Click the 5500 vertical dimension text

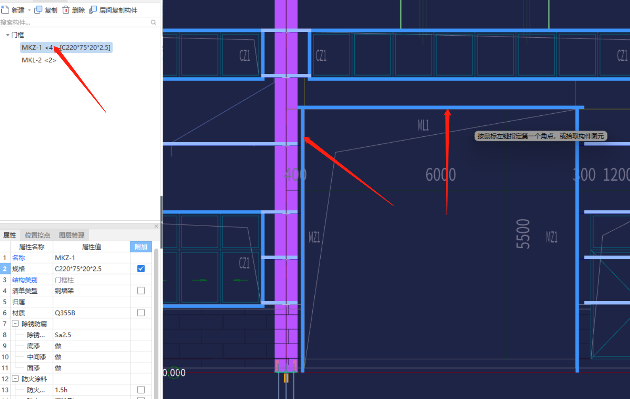tap(523, 234)
